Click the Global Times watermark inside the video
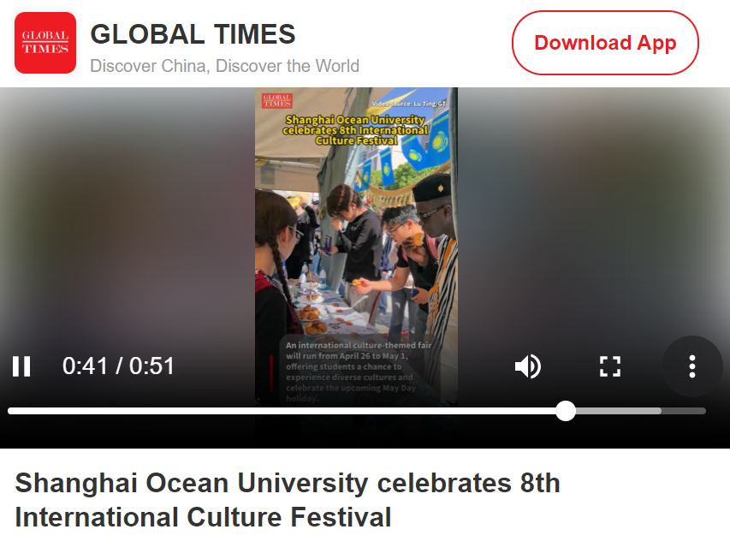The image size is (730, 559). click(x=277, y=100)
